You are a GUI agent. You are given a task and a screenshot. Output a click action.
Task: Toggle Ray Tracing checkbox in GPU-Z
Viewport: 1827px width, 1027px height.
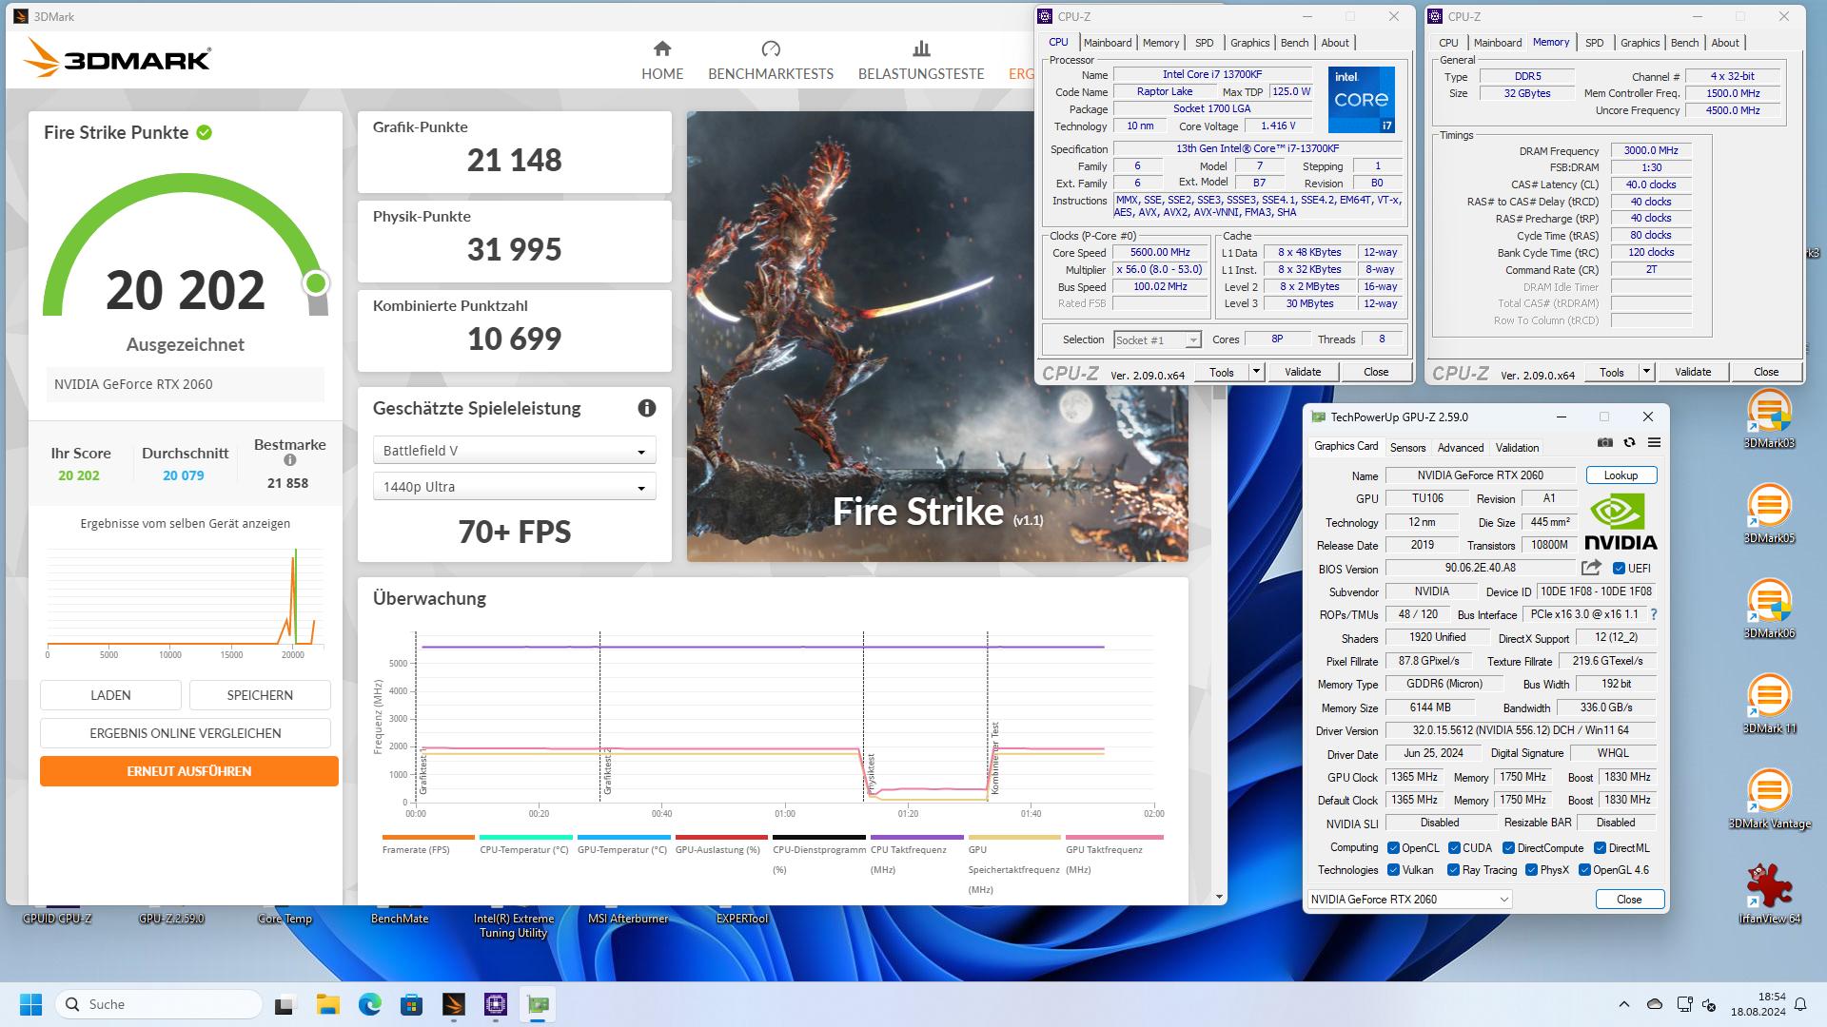[1453, 870]
